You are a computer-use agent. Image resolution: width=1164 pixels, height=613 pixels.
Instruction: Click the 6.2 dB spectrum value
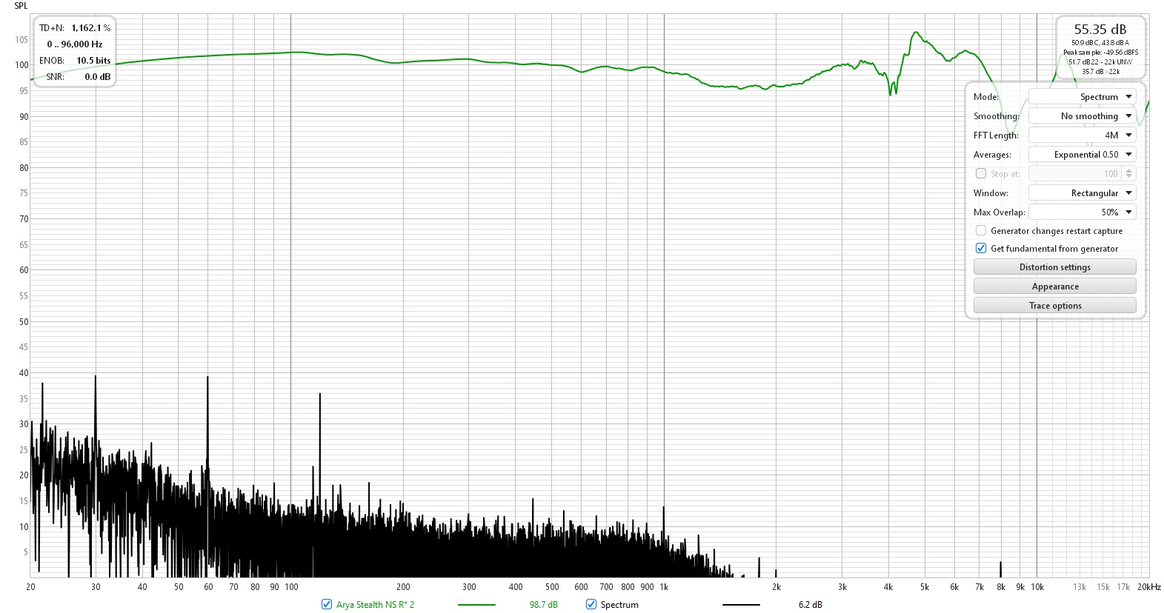pos(810,605)
